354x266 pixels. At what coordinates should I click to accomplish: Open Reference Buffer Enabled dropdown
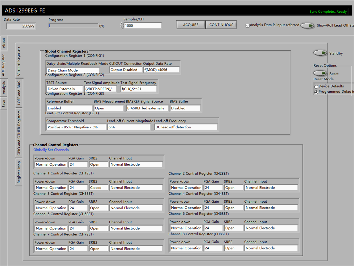(69, 108)
